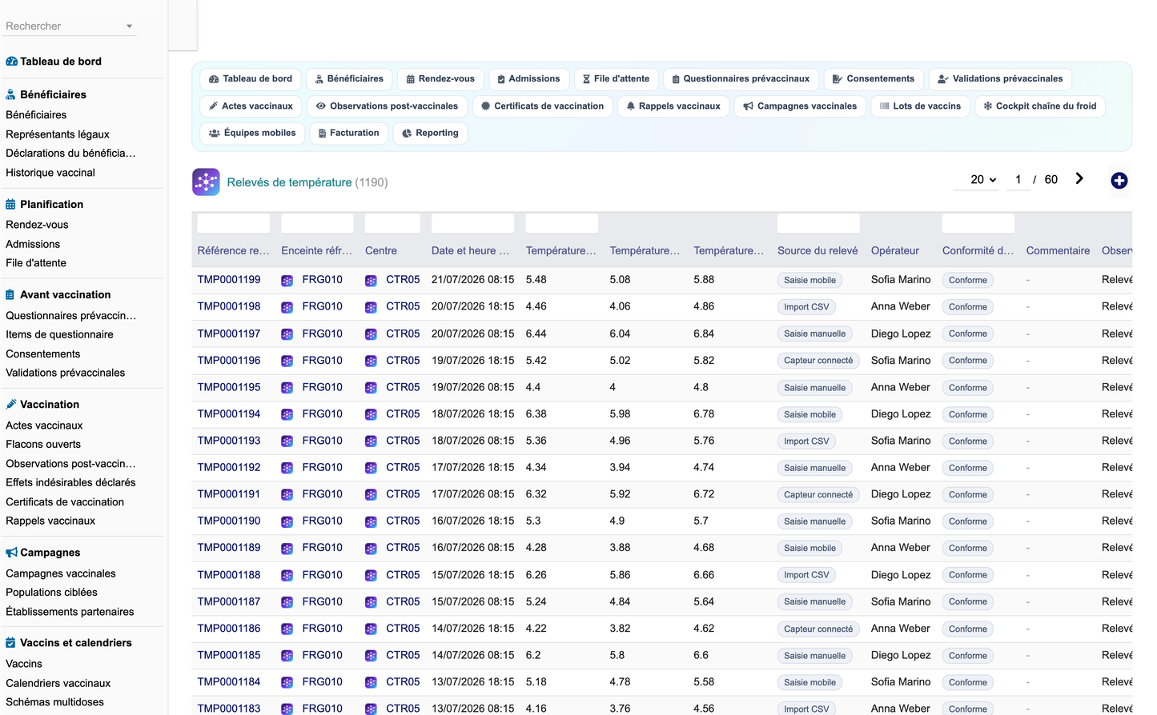The image size is (1157, 715).
Task: Open the Consentements tab
Action: pos(873,79)
